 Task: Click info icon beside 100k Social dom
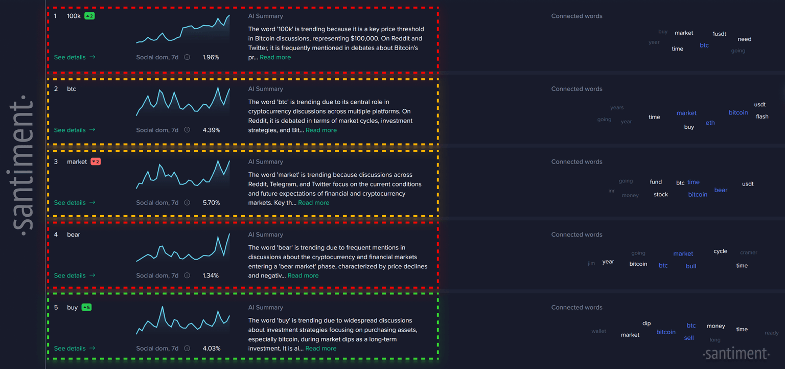[x=187, y=57]
